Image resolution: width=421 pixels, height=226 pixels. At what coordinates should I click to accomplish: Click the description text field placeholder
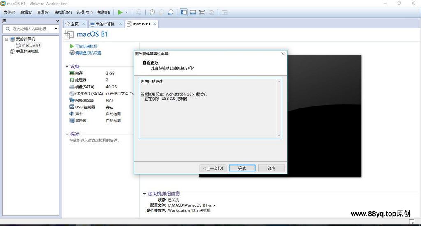coord(94,141)
